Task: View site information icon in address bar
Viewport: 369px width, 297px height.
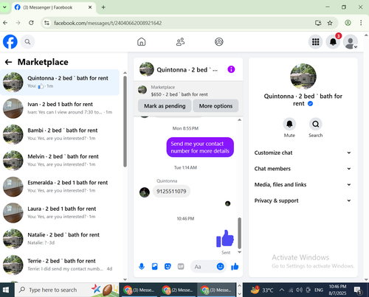Action: pos(46,23)
